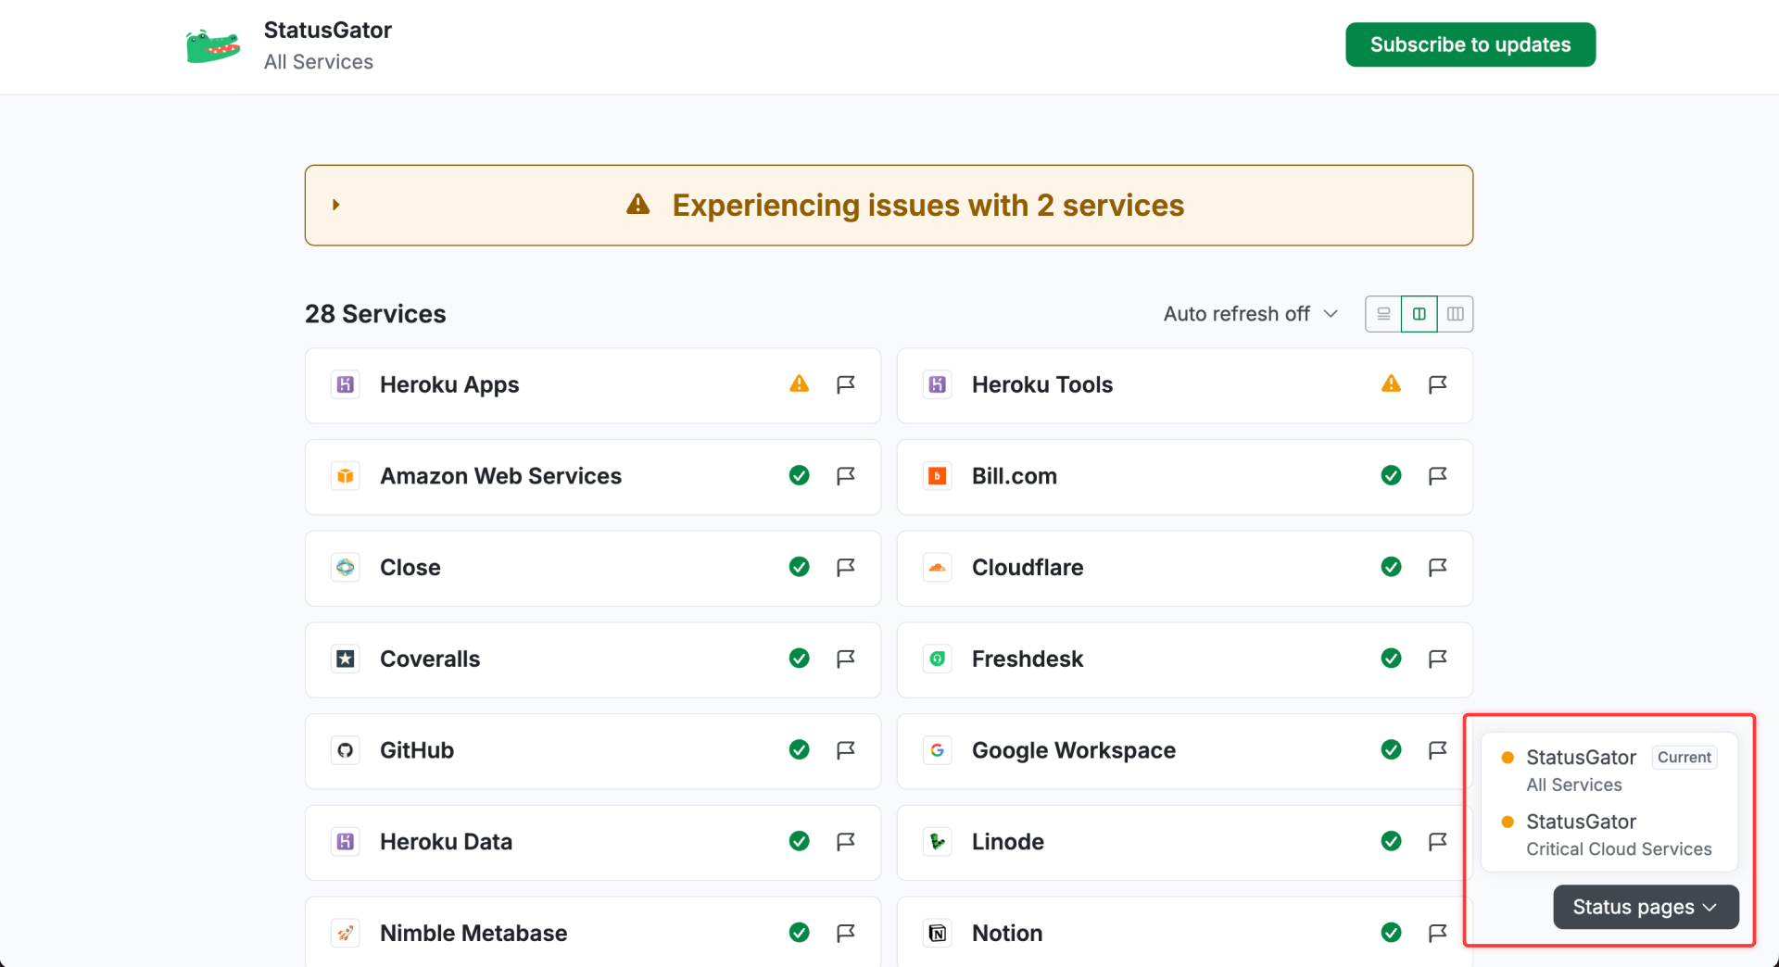This screenshot has height=967, width=1779.
Task: Switch to three-column grid view
Action: tap(1456, 314)
